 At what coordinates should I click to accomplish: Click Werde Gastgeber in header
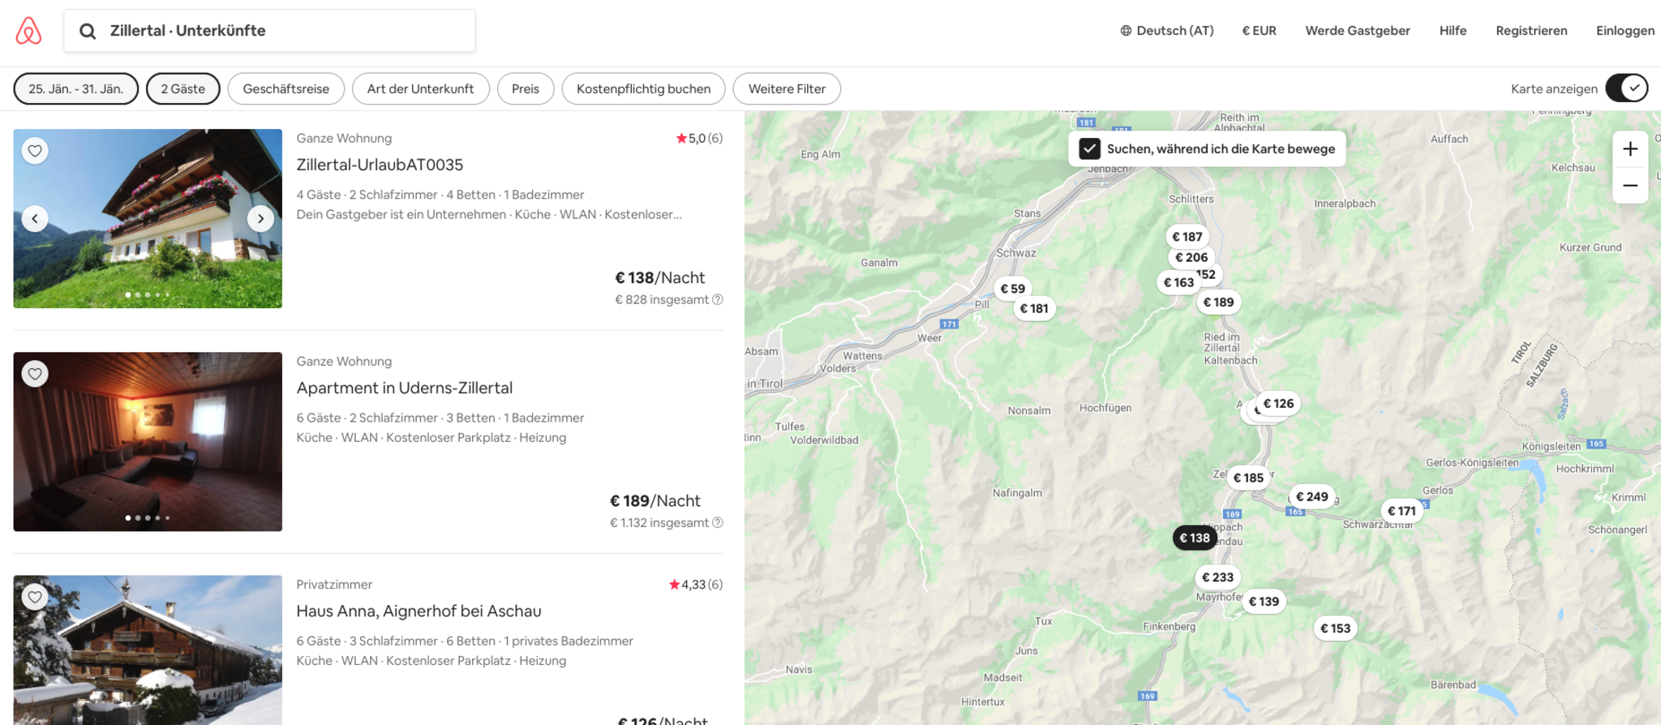point(1358,31)
